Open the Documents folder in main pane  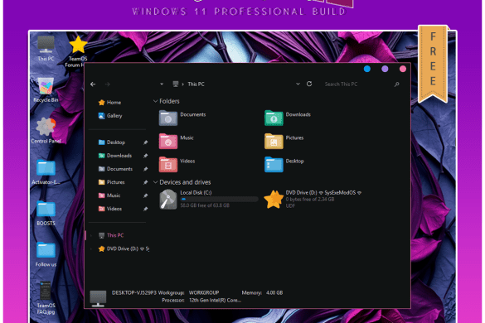click(x=168, y=118)
